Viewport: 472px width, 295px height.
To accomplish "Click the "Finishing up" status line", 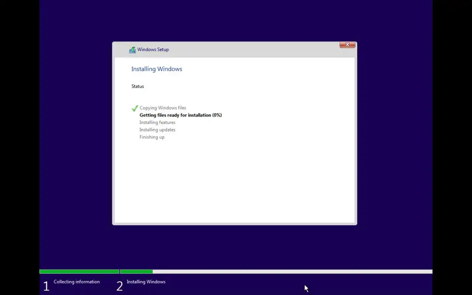I will click(x=152, y=137).
